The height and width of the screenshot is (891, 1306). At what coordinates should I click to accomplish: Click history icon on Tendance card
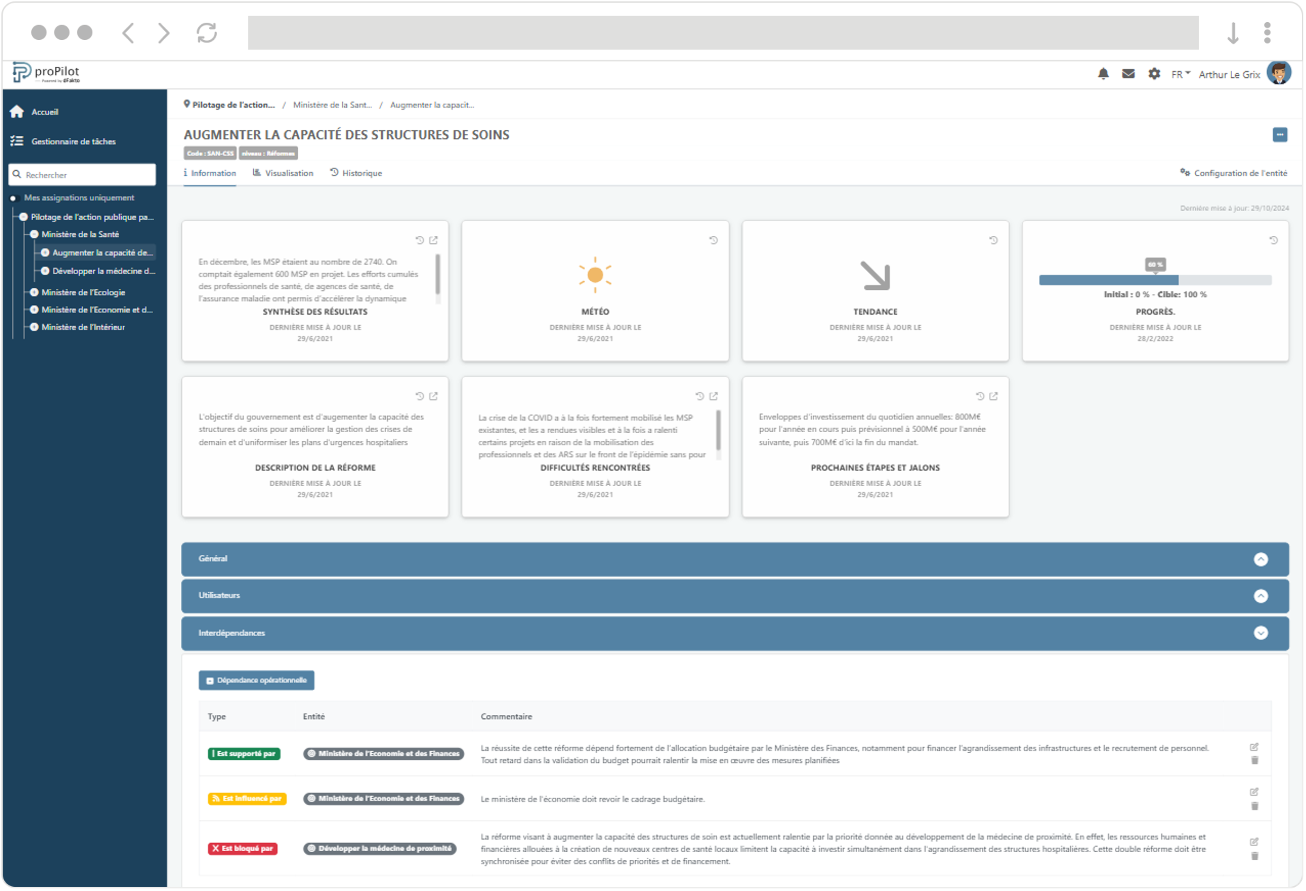993,240
